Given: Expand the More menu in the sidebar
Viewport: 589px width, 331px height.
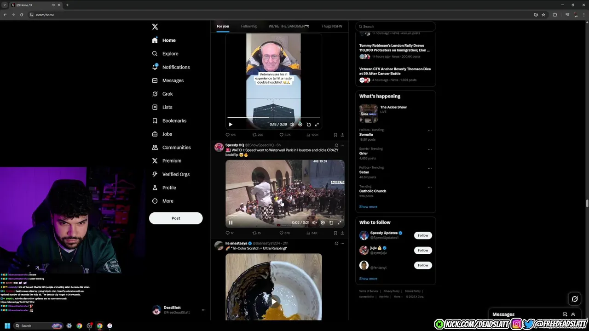Looking at the screenshot, I should click(x=162, y=201).
